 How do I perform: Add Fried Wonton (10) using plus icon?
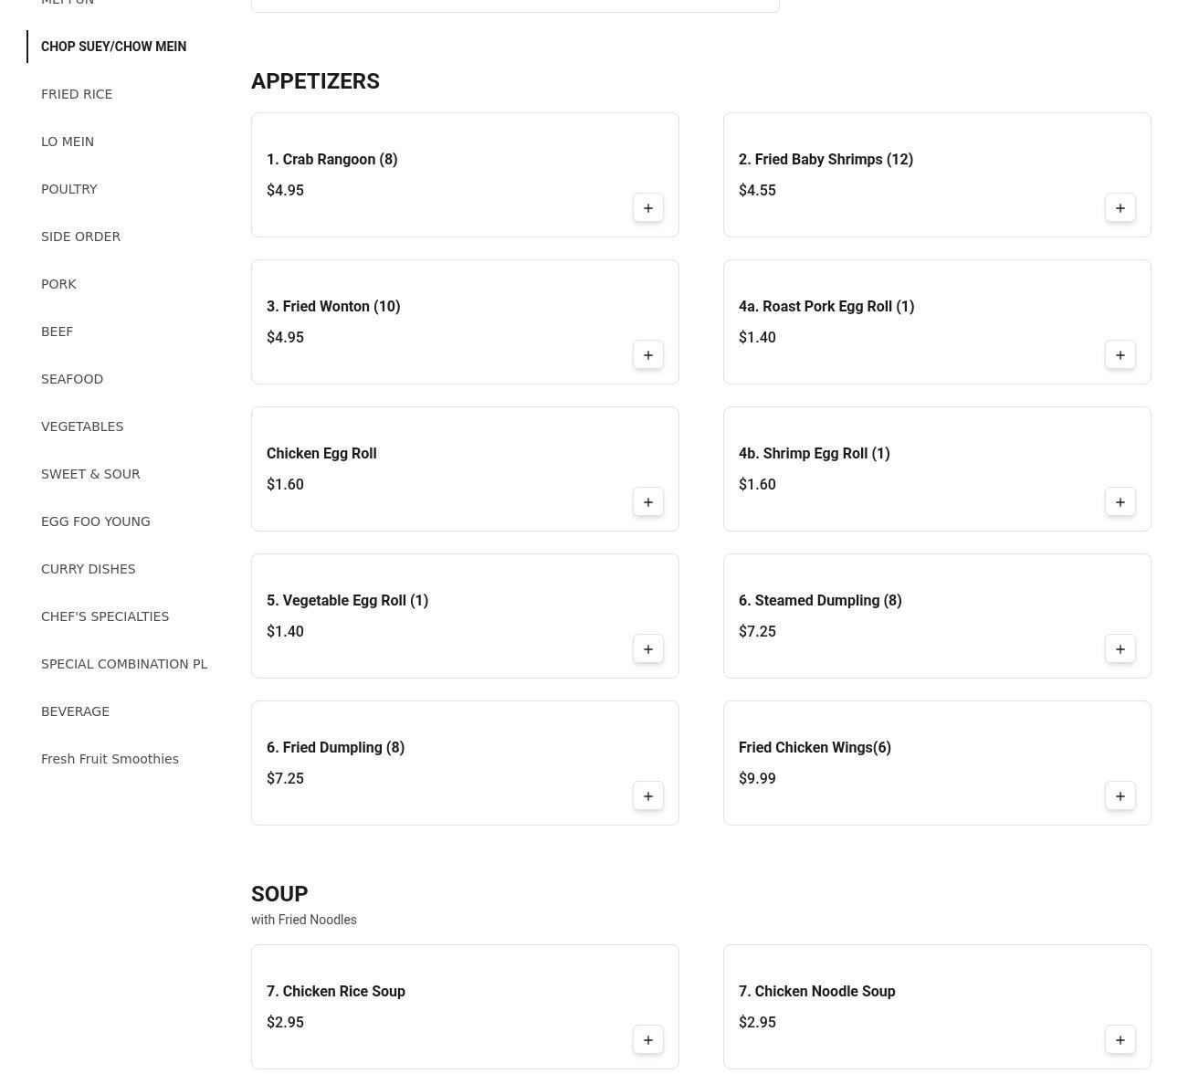point(648,355)
